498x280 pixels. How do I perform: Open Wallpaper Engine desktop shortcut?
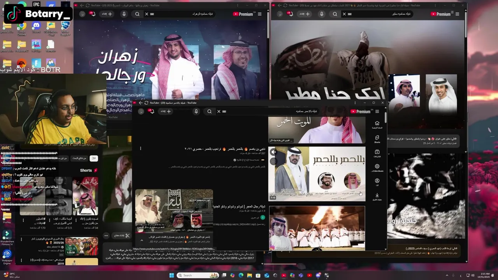point(7,257)
